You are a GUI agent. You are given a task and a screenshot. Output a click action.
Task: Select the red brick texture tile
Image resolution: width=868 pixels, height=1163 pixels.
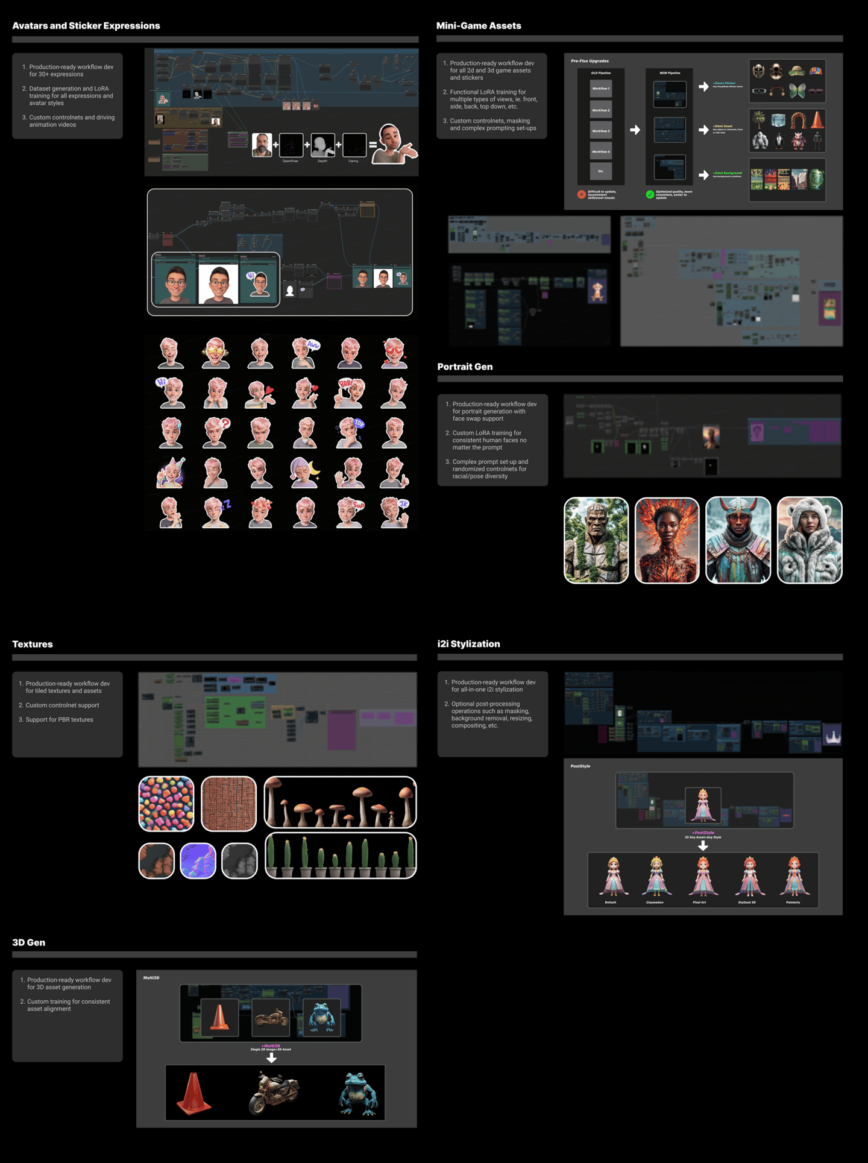pos(229,804)
